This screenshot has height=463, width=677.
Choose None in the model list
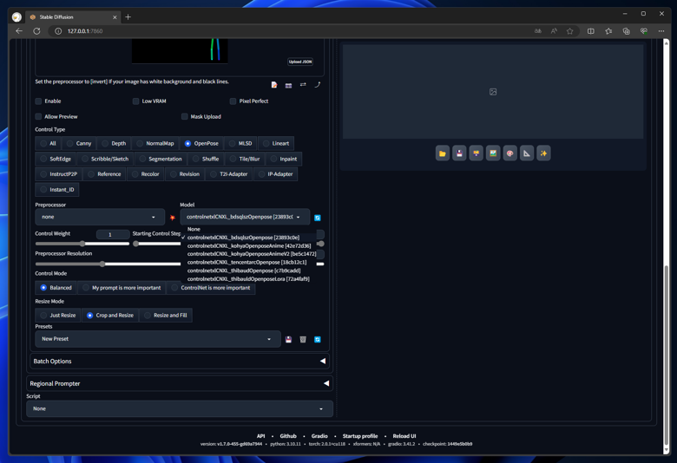coord(248,229)
